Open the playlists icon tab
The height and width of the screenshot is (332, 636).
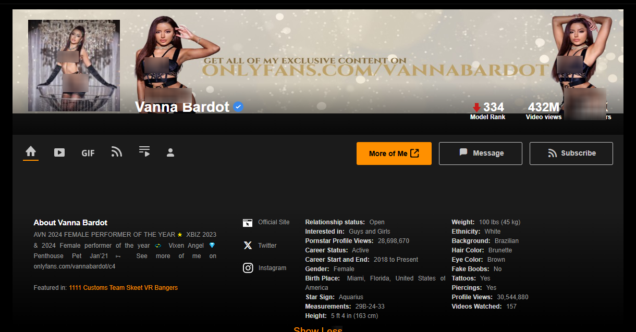[144, 151]
